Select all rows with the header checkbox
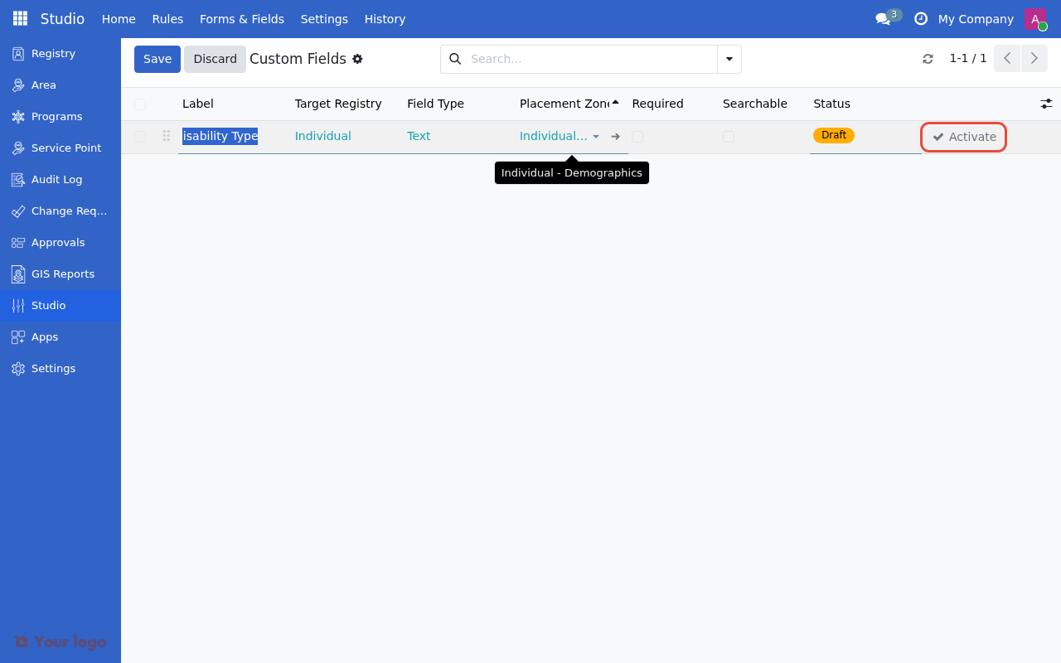This screenshot has height=663, width=1061. [140, 104]
